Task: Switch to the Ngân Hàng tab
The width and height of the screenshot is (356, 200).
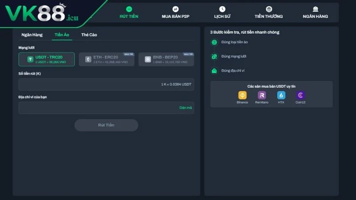Action: 32,35
